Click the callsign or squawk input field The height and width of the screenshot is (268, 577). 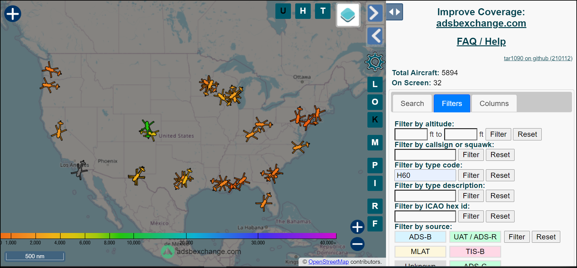pyautogui.click(x=425, y=155)
